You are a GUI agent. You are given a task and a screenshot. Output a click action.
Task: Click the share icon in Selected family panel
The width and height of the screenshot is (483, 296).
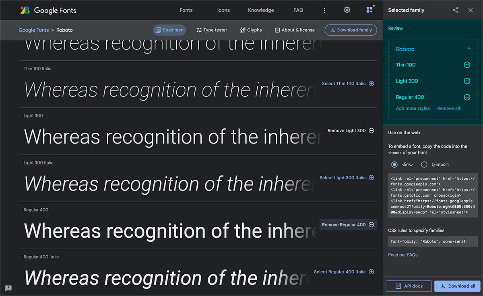tap(455, 10)
